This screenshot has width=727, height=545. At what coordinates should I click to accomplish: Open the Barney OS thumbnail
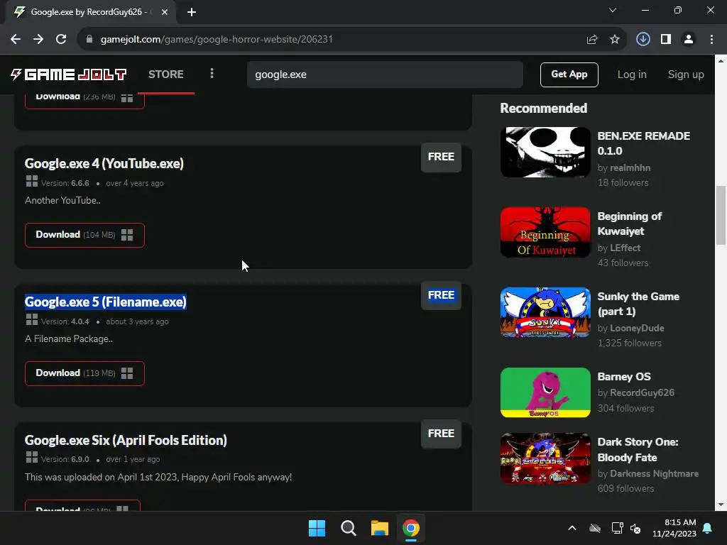point(545,392)
